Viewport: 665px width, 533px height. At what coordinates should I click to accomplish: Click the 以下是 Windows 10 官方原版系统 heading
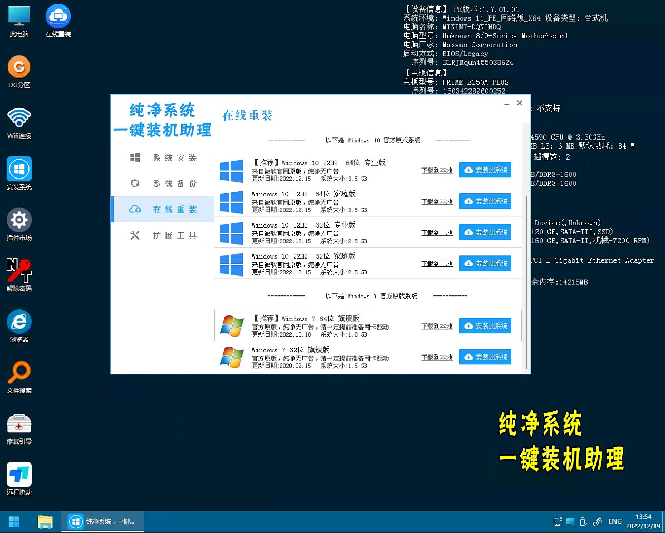coord(373,140)
